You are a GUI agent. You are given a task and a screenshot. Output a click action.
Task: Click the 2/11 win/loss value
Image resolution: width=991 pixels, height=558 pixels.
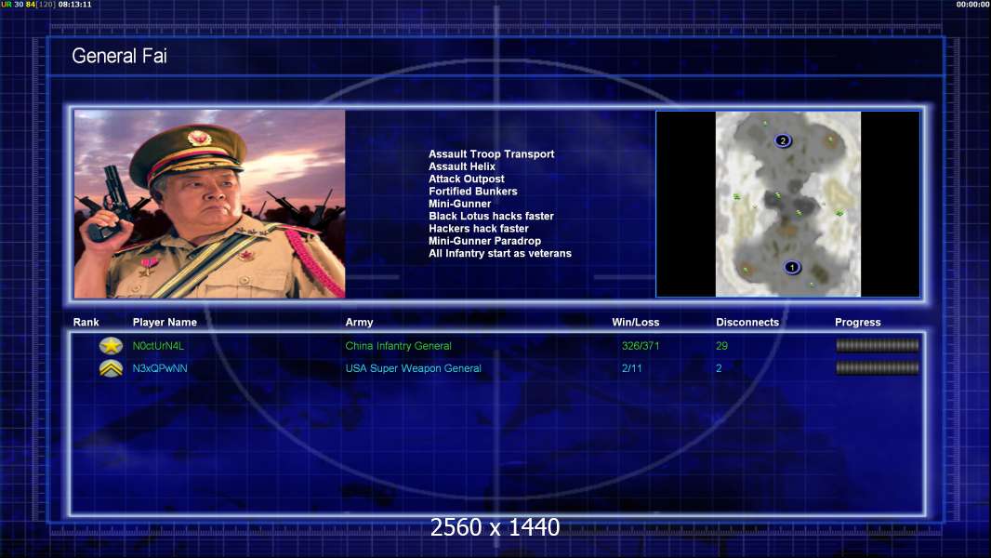point(631,367)
